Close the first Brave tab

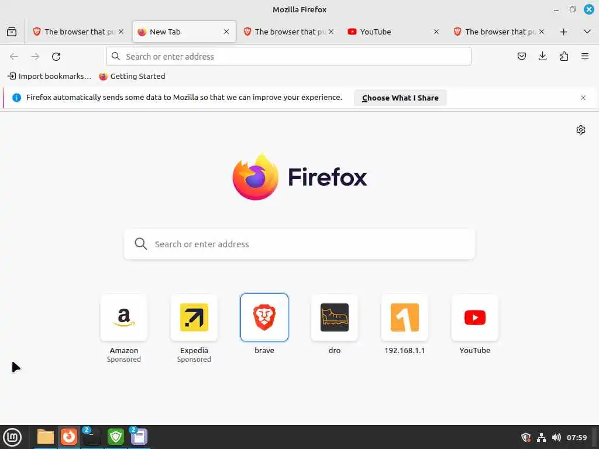121,32
